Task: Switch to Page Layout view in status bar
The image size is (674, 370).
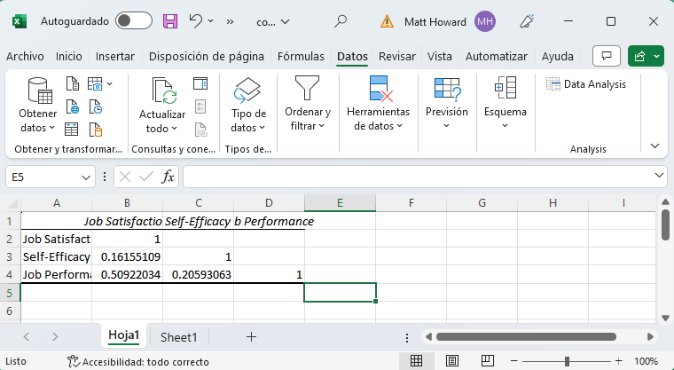Action: click(x=449, y=362)
